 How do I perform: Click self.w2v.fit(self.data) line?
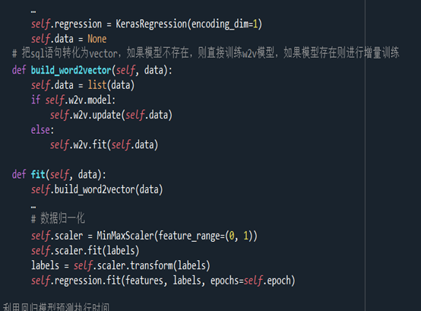coord(104,144)
